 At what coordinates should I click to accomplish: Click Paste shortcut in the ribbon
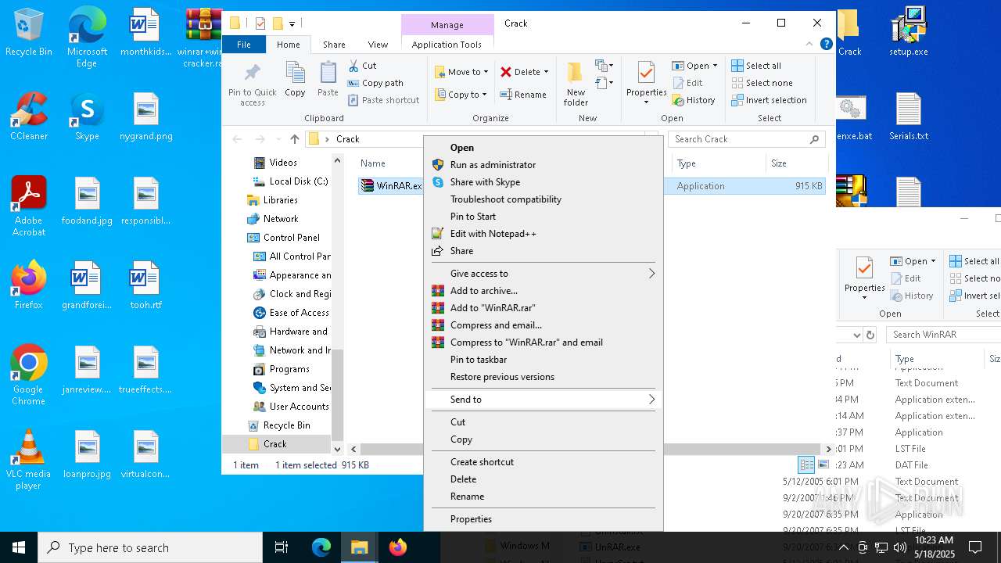383,100
